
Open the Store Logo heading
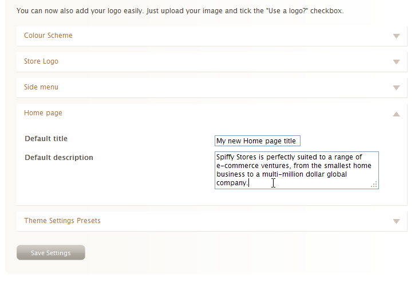(41, 61)
